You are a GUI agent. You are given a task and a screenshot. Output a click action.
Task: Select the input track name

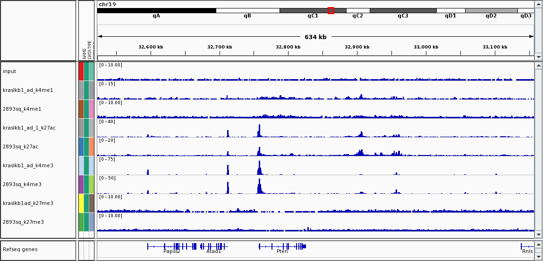coord(9,71)
